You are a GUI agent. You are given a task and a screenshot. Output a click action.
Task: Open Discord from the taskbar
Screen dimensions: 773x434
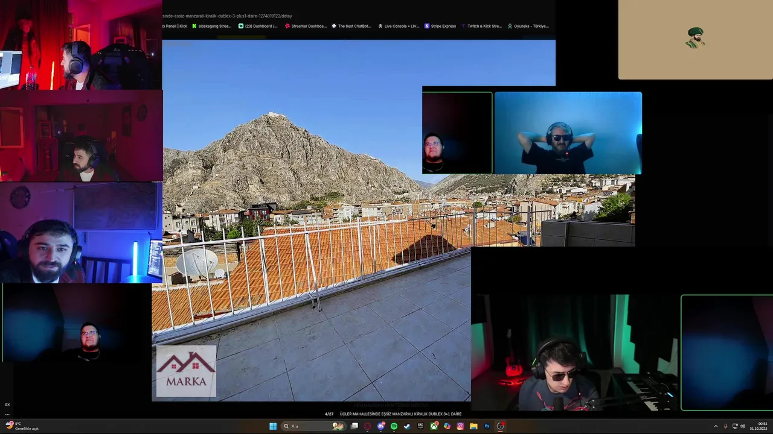tap(381, 426)
